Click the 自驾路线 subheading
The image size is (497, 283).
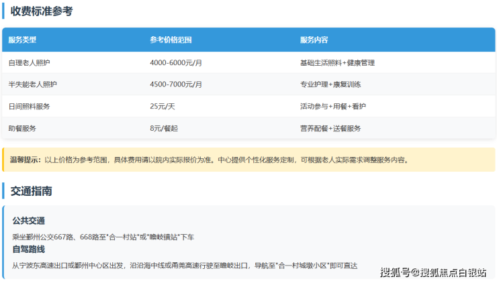pos(28,249)
